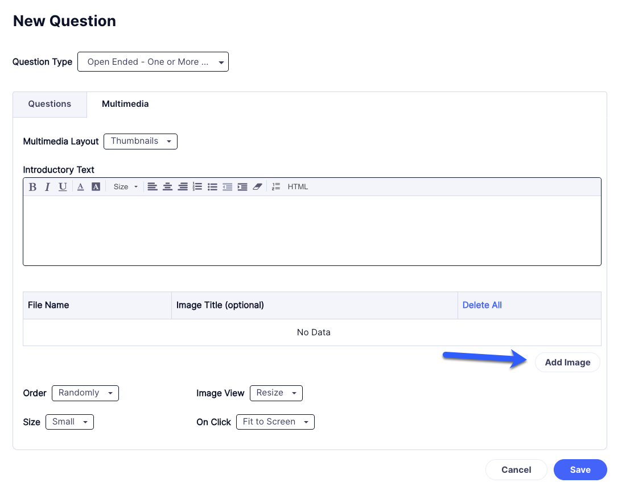This screenshot has height=491, width=622.
Task: Switch editor to HTML mode
Action: 298,187
